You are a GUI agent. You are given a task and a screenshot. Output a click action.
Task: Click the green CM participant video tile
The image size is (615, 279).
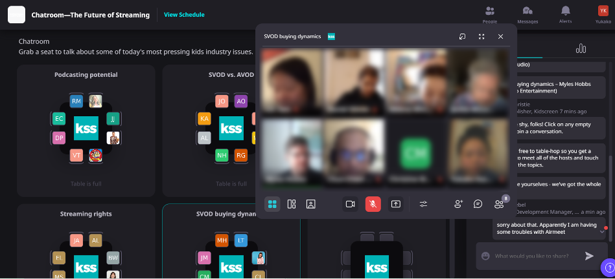[416, 153]
